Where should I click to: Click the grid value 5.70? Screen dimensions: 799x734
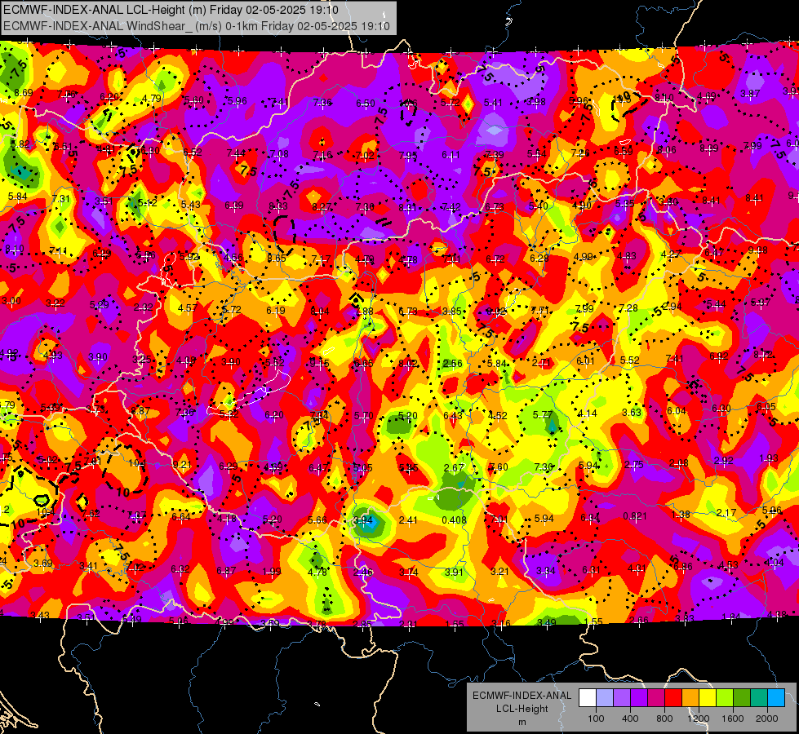[x=364, y=416]
